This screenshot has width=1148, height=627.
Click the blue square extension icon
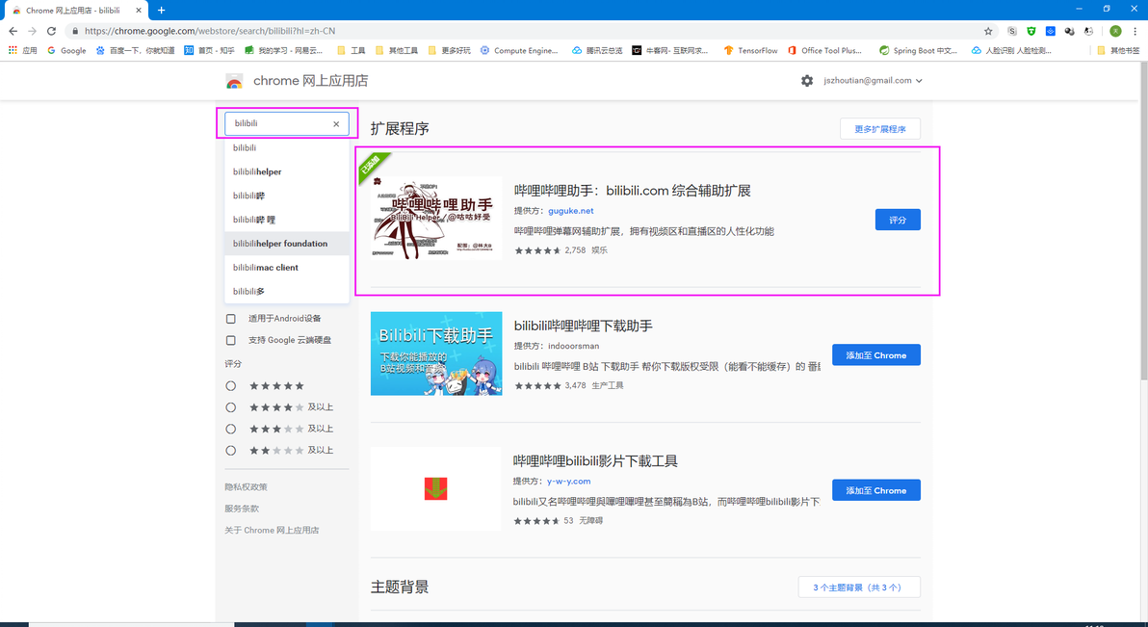[x=1050, y=31]
